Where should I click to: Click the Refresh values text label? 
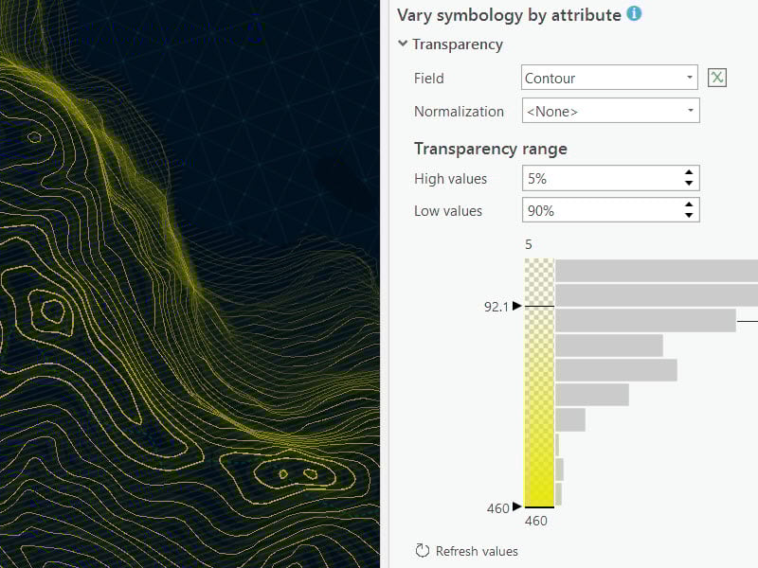477,551
